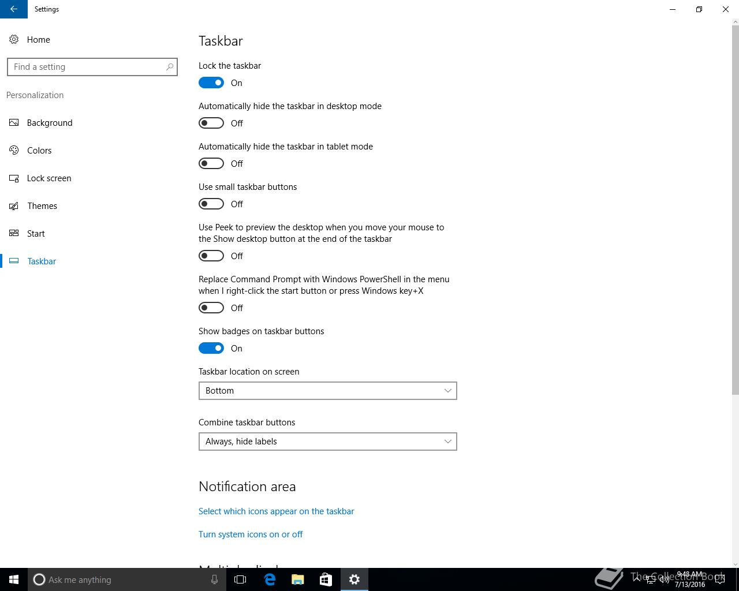Launch Microsoft Edge from taskbar
This screenshot has height=591, width=739.
click(269, 579)
